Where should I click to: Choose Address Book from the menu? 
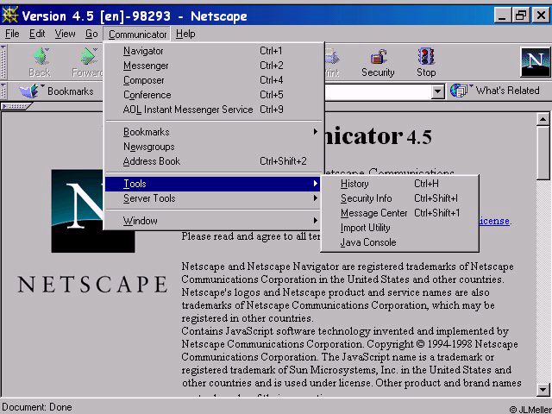[213, 161]
